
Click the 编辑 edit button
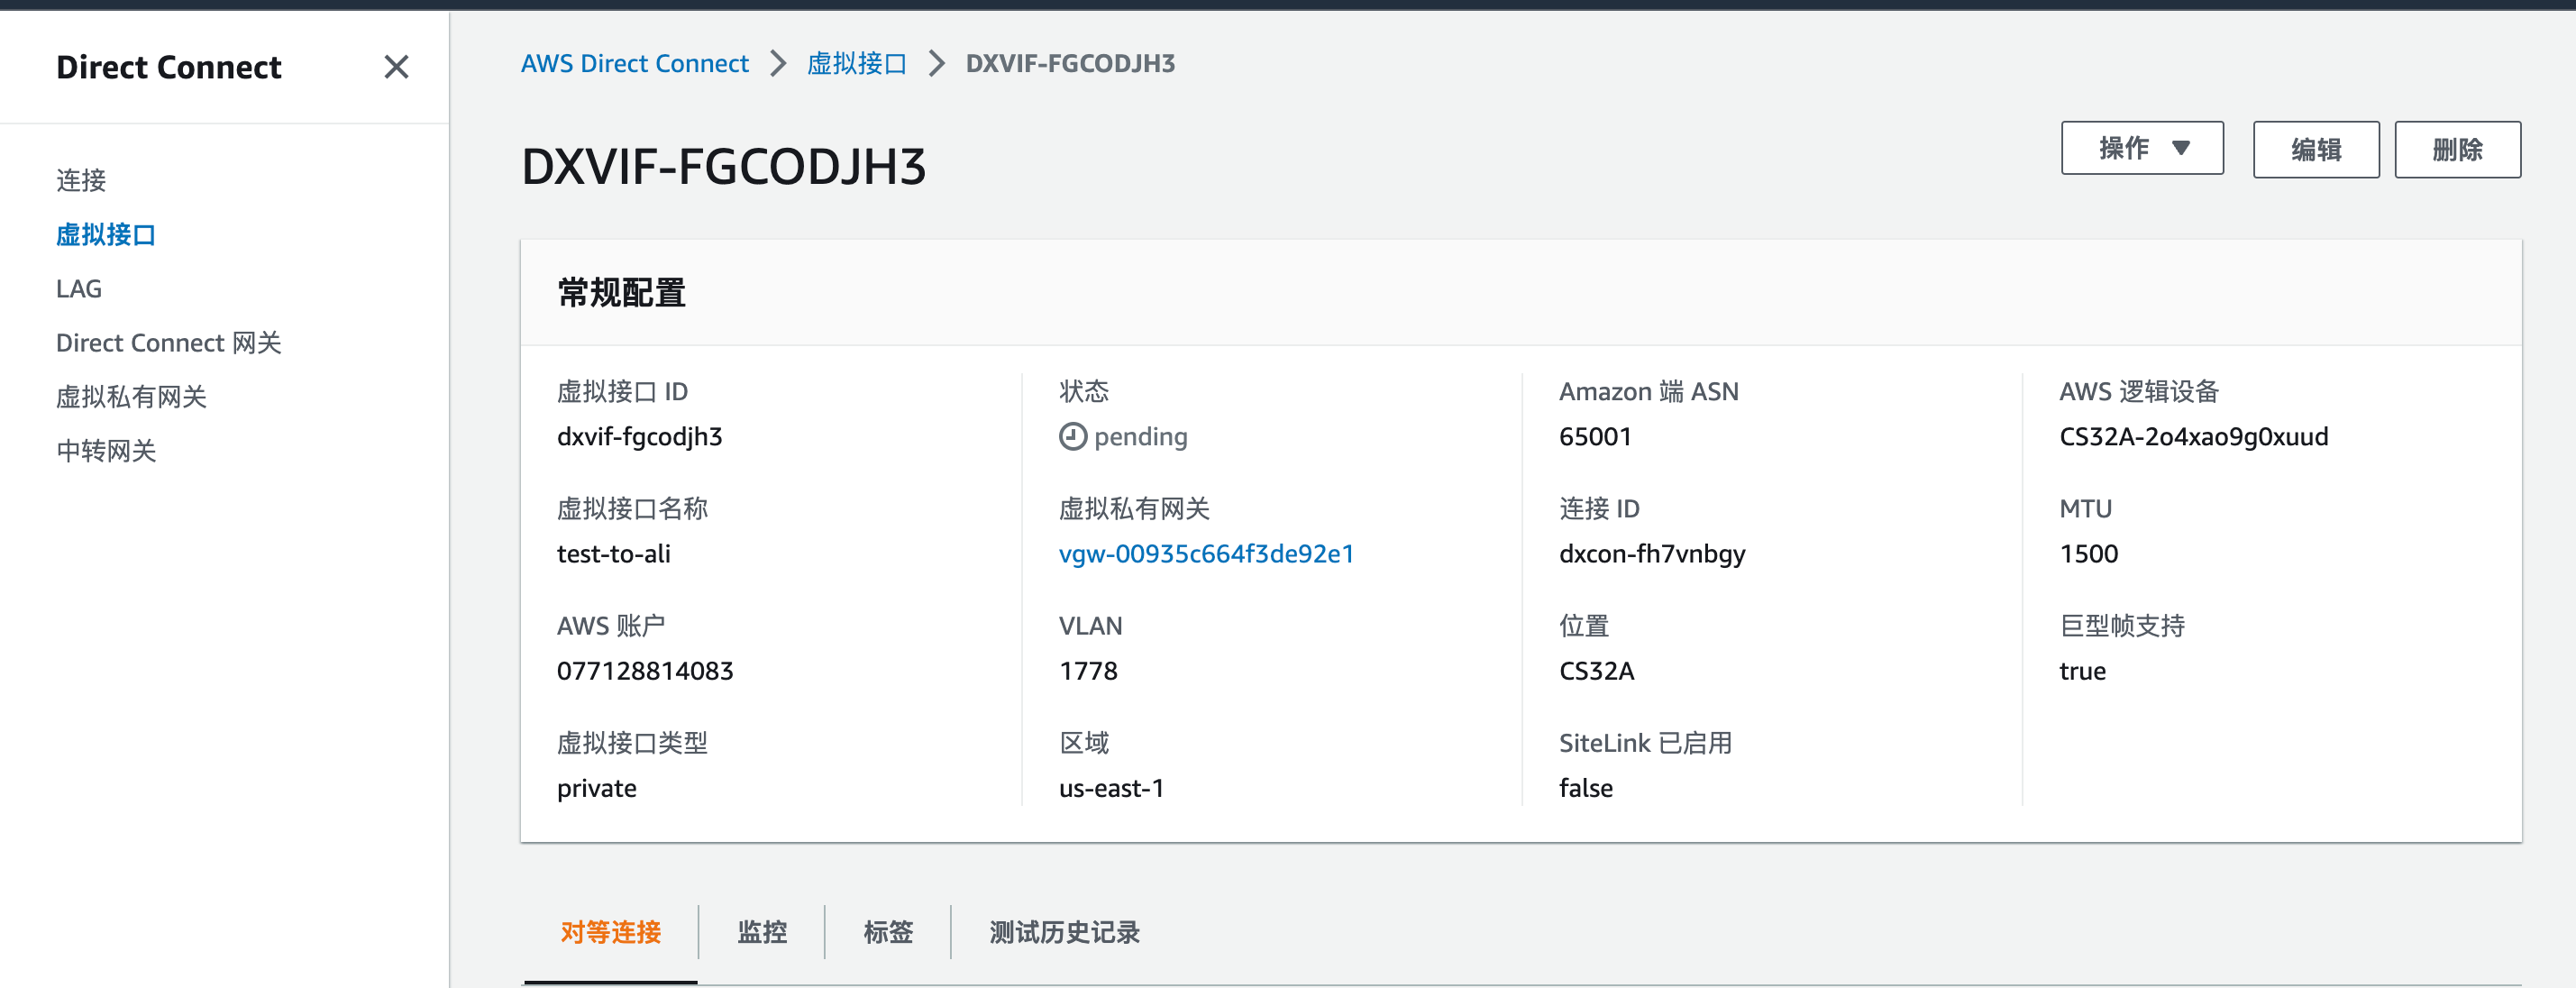click(2315, 150)
